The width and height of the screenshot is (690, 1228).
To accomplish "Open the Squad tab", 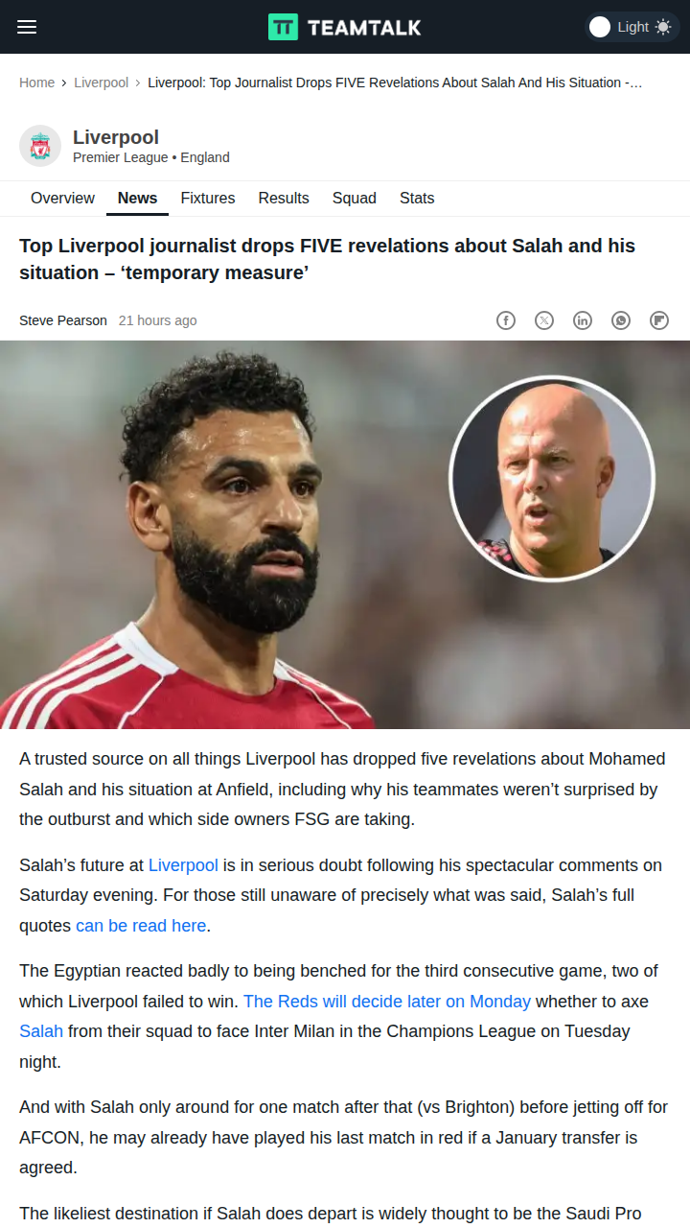I will [x=355, y=199].
